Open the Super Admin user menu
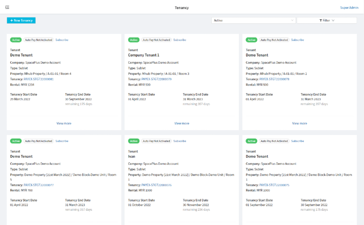The width and height of the screenshot is (364, 225). (349, 8)
